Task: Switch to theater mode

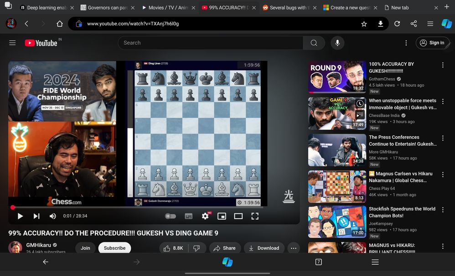Action: [238, 216]
